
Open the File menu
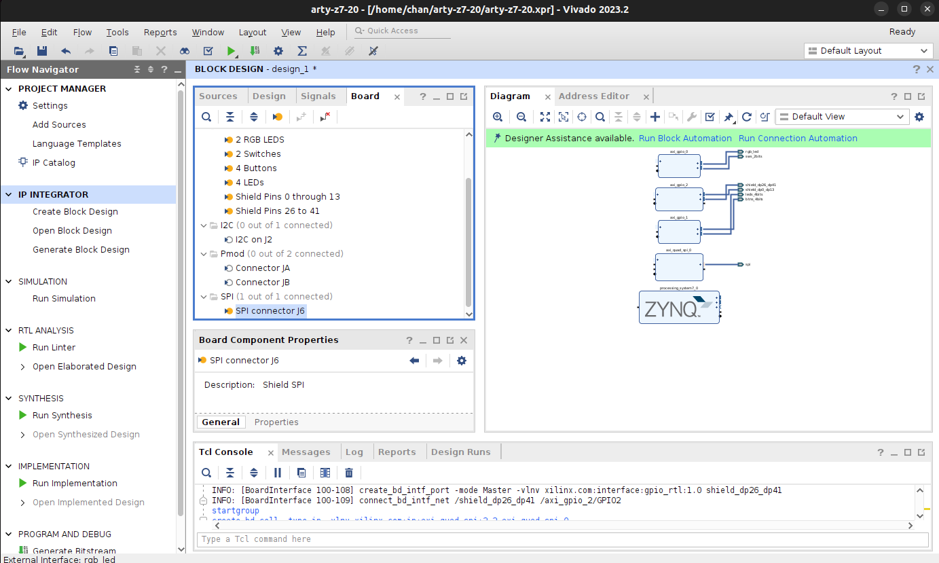19,32
